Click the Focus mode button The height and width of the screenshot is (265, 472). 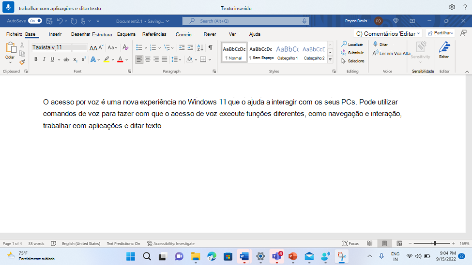pyautogui.click(x=350, y=243)
